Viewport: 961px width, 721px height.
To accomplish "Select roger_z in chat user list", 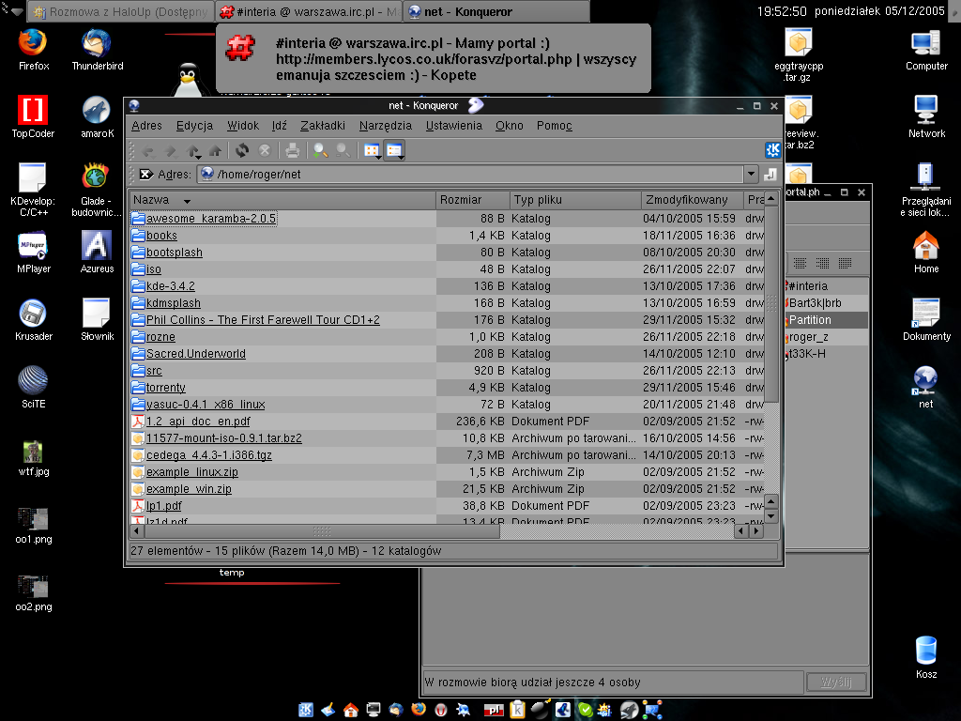I will pyautogui.click(x=808, y=337).
